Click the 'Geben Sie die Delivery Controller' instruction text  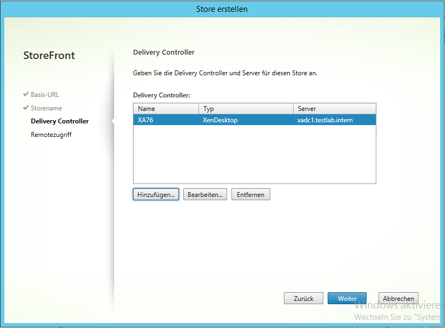(225, 73)
